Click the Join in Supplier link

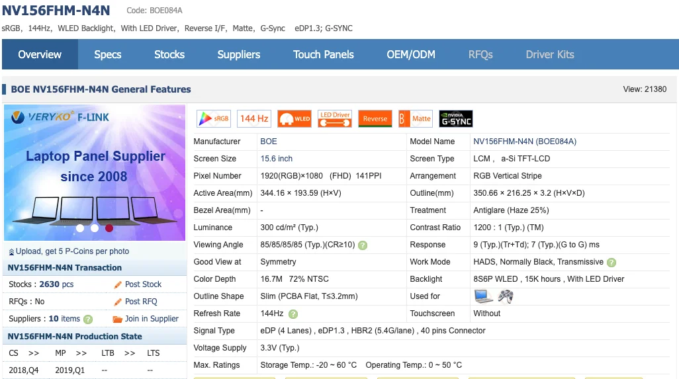point(152,319)
